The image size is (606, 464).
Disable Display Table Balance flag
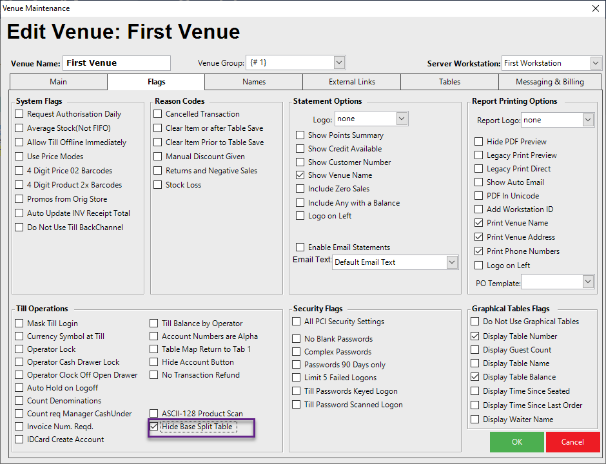(x=475, y=377)
